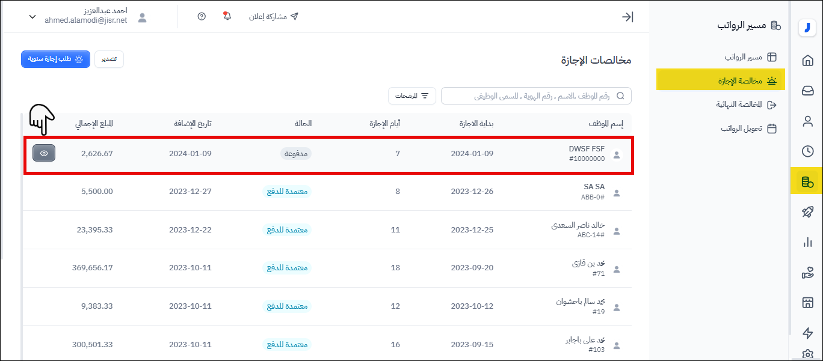The height and width of the screenshot is (361, 823).
Task: Open the notifications bell
Action: click(227, 16)
